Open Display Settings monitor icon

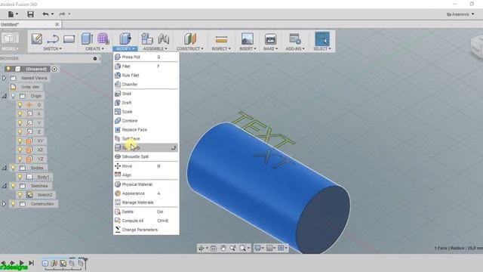258,249
